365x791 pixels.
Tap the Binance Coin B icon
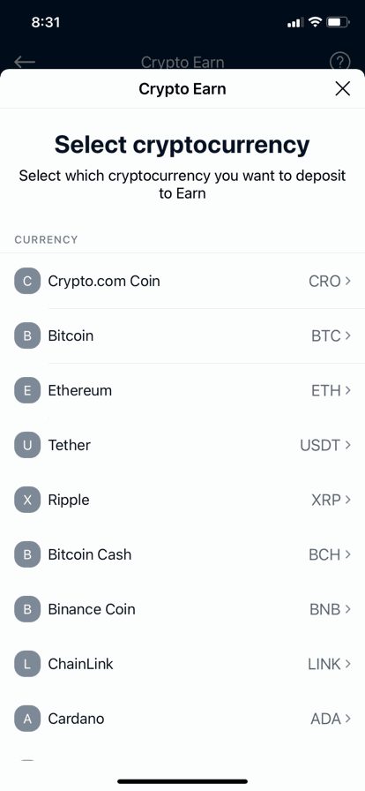(27, 609)
